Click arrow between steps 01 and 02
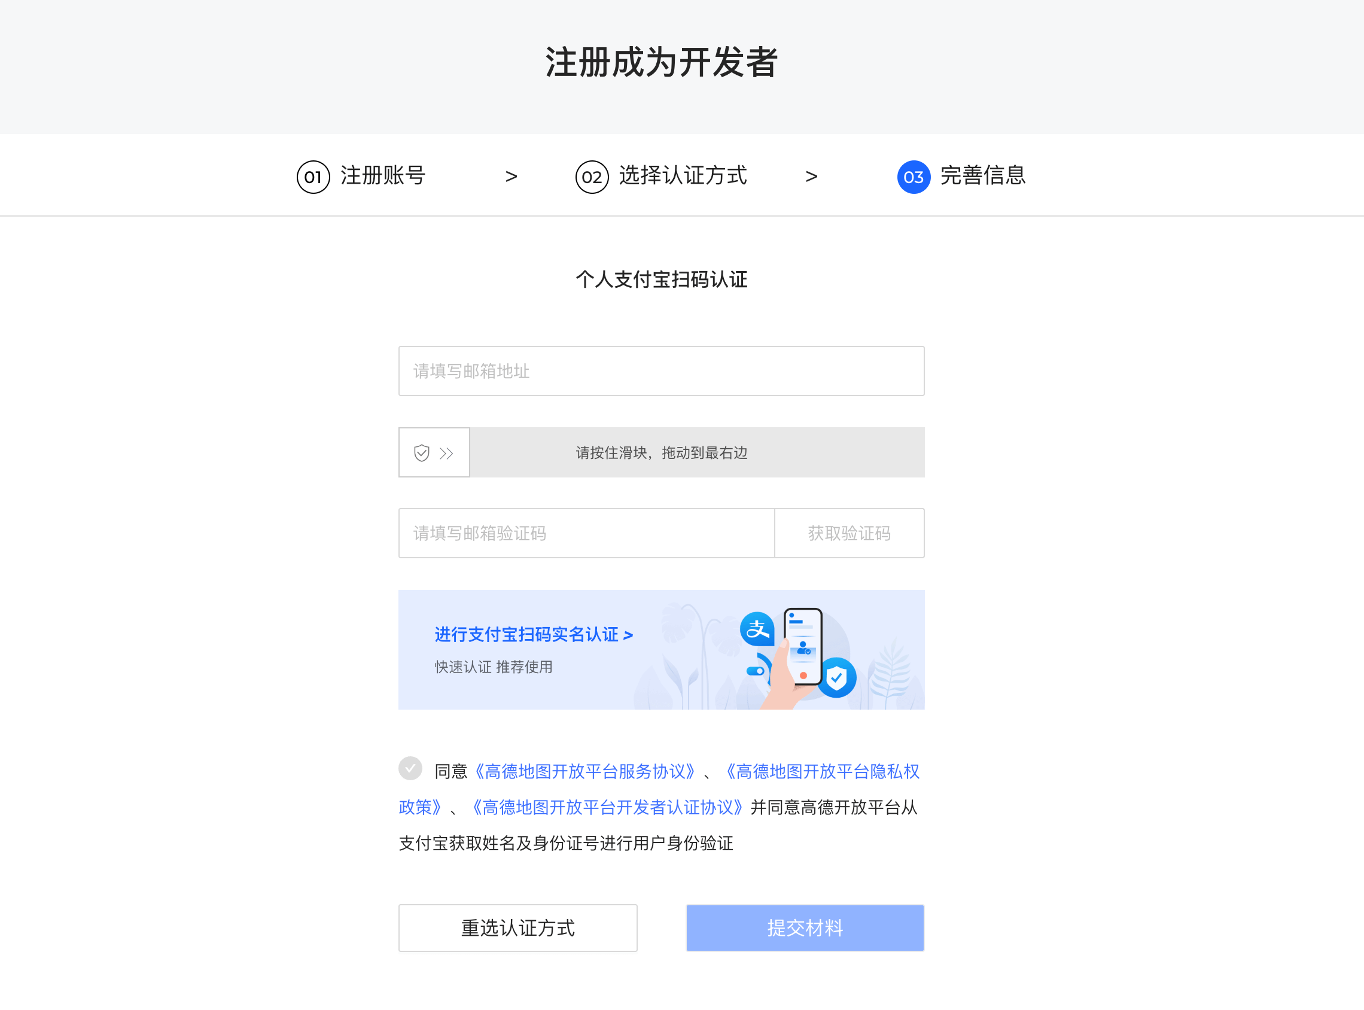The image size is (1364, 1010). point(511,177)
